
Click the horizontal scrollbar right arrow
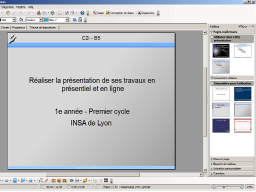click(x=201, y=174)
